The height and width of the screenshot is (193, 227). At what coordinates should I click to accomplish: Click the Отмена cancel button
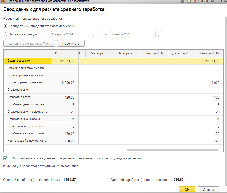point(208,190)
